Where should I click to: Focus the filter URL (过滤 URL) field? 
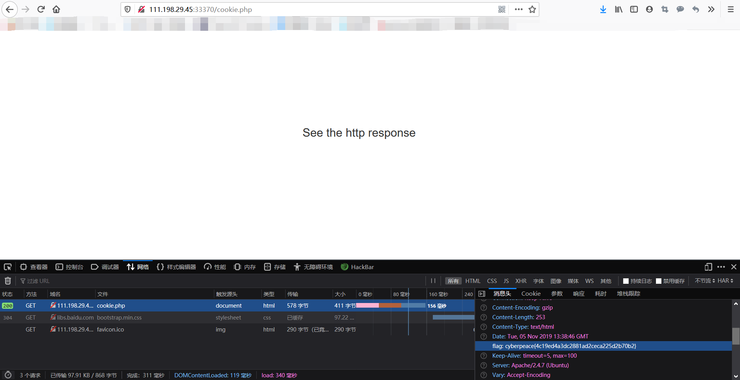[x=222, y=281]
